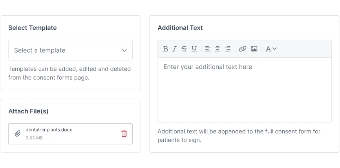This screenshot has width=340, height=168.
Task: Open the 'Select a template' dropdown
Action: click(x=70, y=50)
